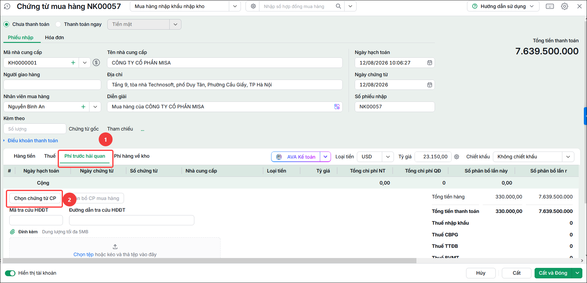Image resolution: width=587 pixels, height=283 pixels.
Task: Expand the Cất và Đóng arrow menu
Action: tap(577, 273)
